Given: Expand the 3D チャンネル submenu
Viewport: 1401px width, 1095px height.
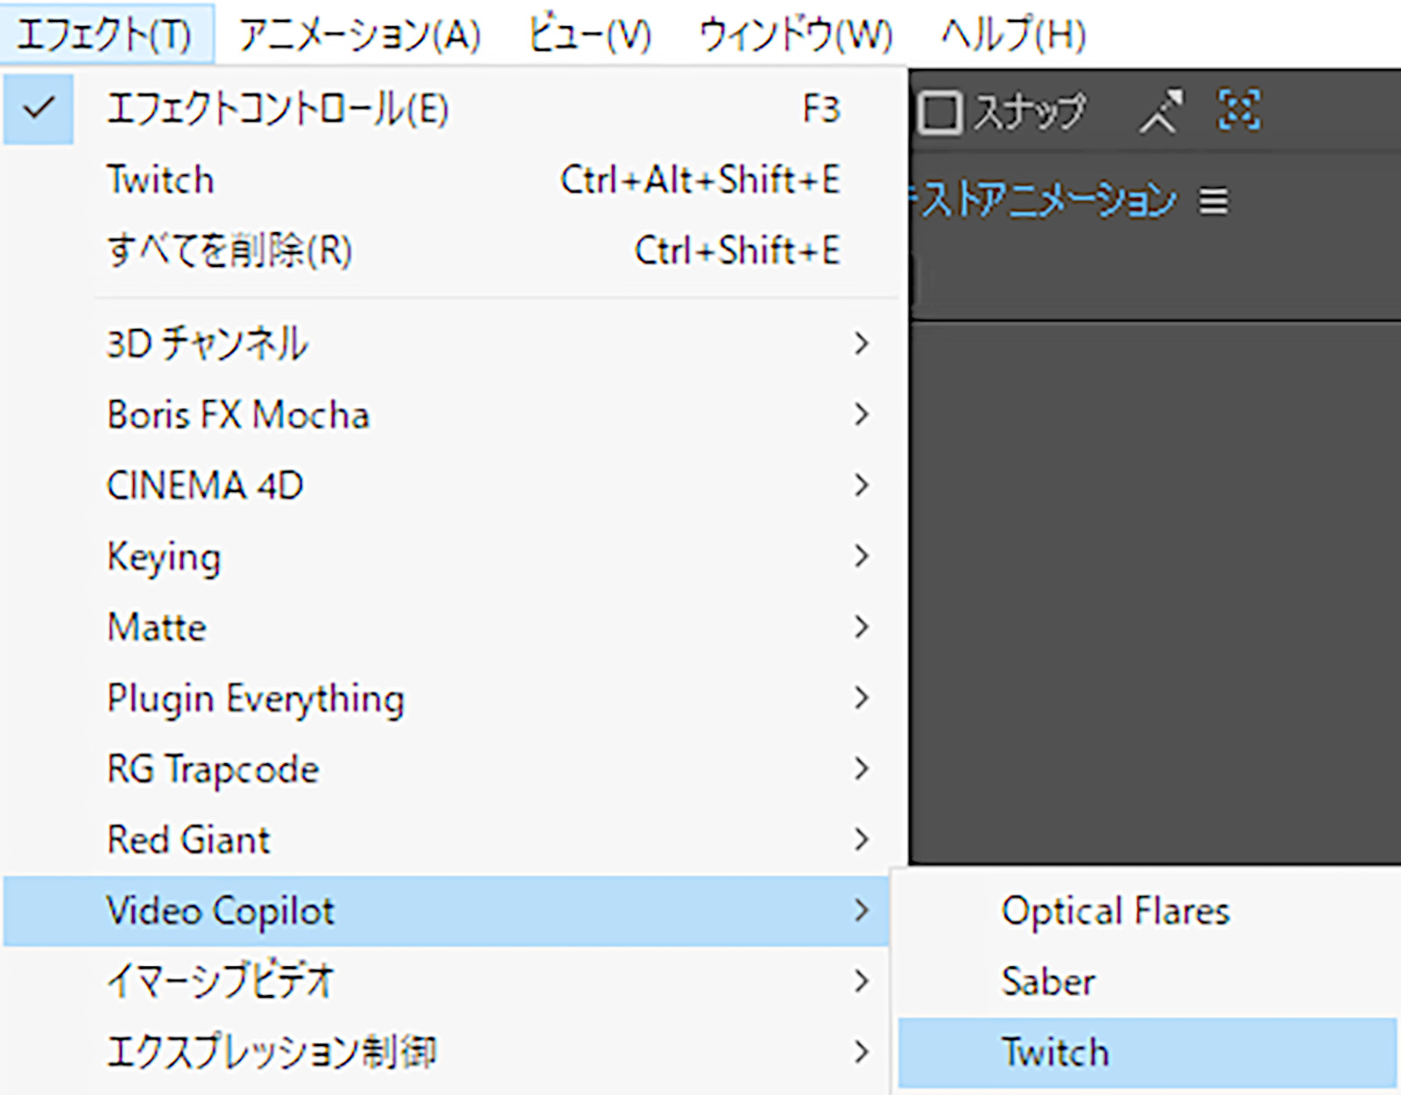Looking at the screenshot, I should coord(454,343).
